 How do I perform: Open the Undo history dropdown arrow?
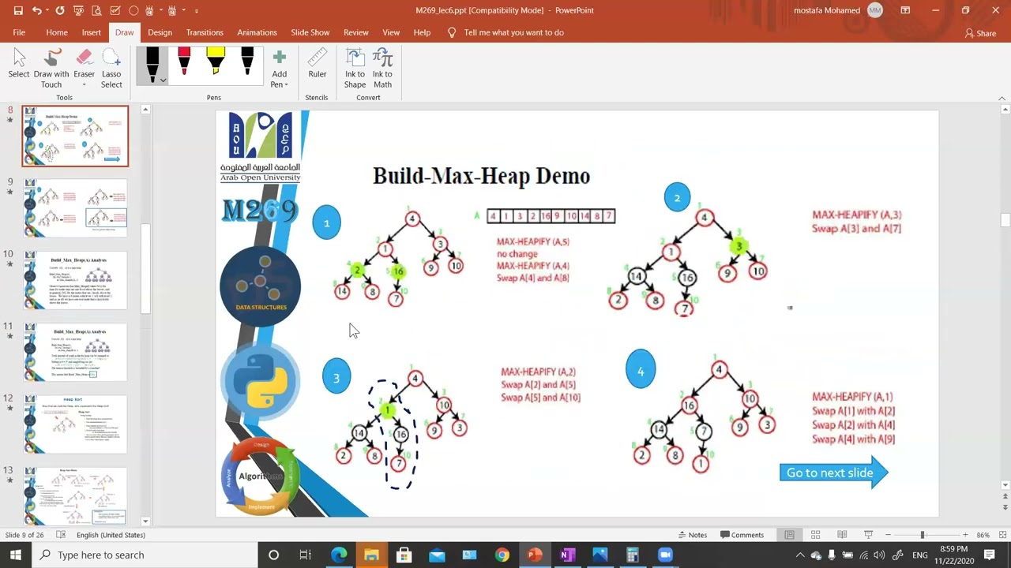click(x=47, y=10)
